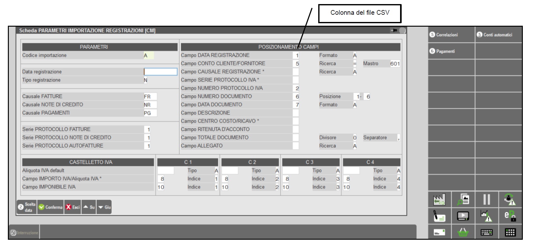Open the Conti automatici button
Screen dimensions: 537x246
(498, 35)
